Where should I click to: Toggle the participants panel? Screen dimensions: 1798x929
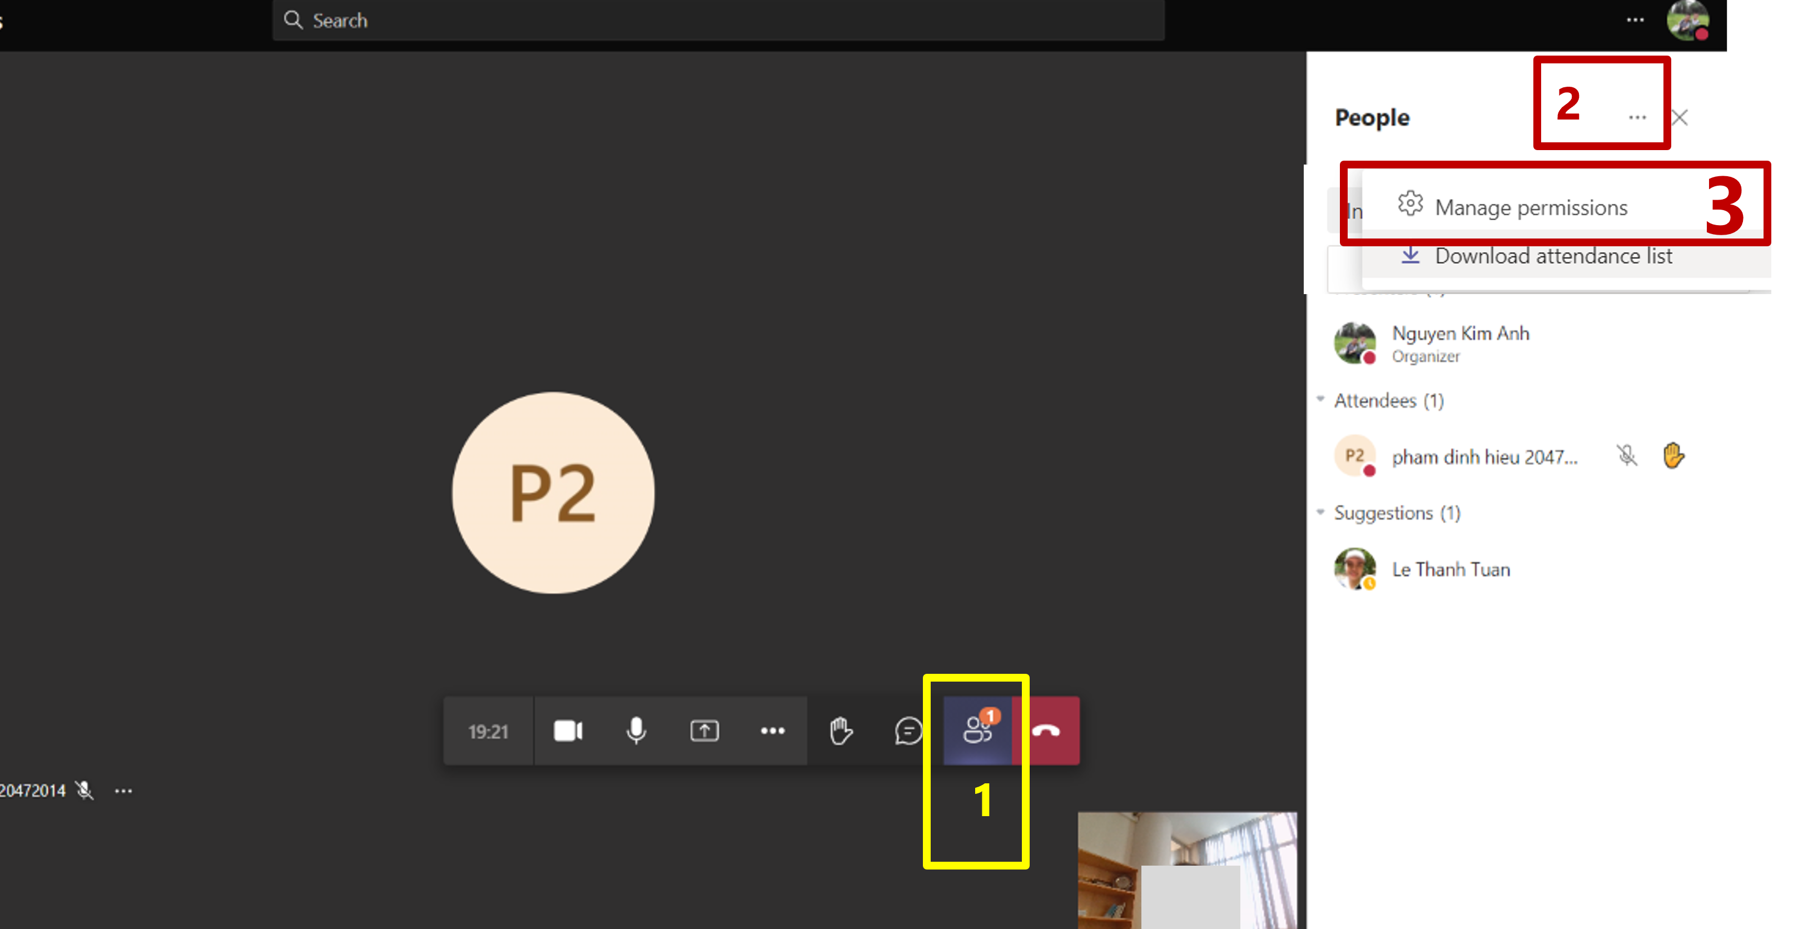click(x=977, y=731)
